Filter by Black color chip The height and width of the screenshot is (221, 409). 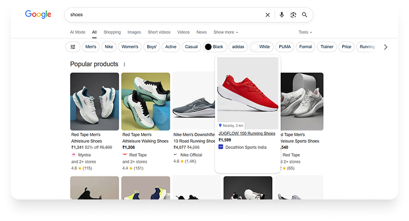point(215,47)
